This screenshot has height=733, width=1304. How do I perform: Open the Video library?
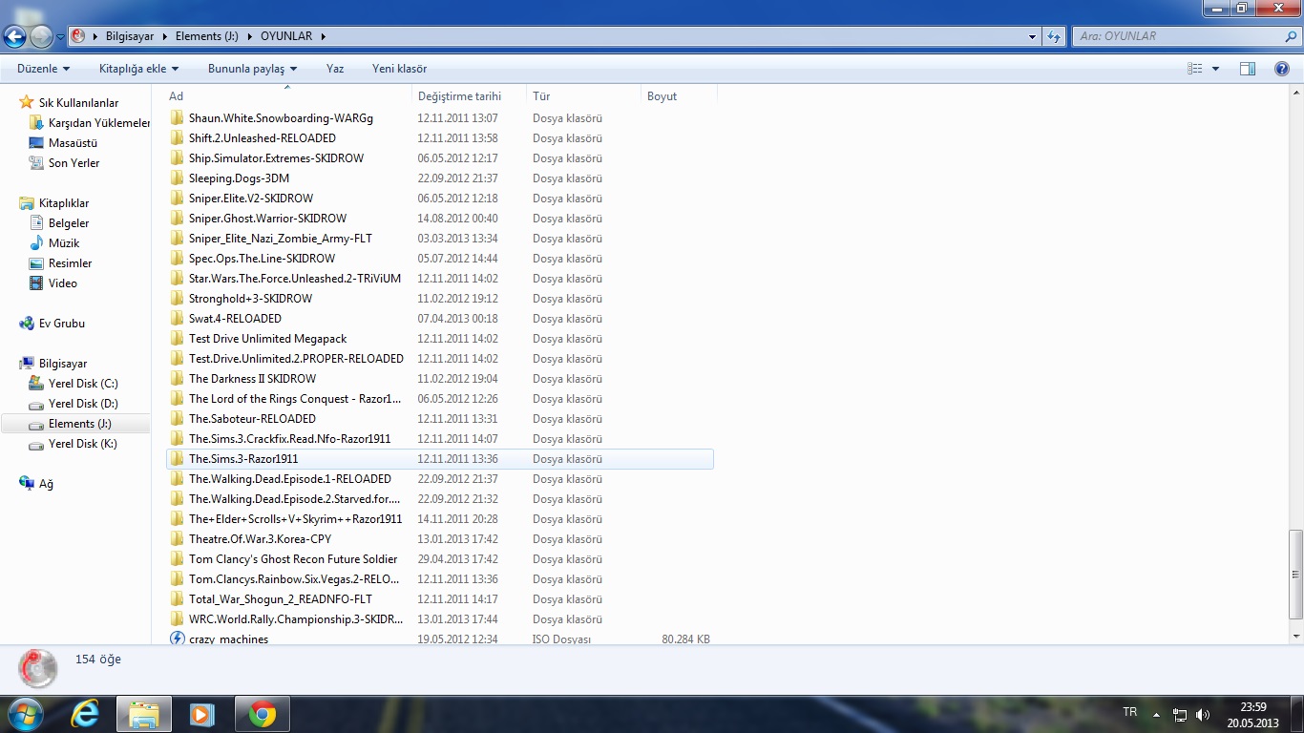click(63, 283)
